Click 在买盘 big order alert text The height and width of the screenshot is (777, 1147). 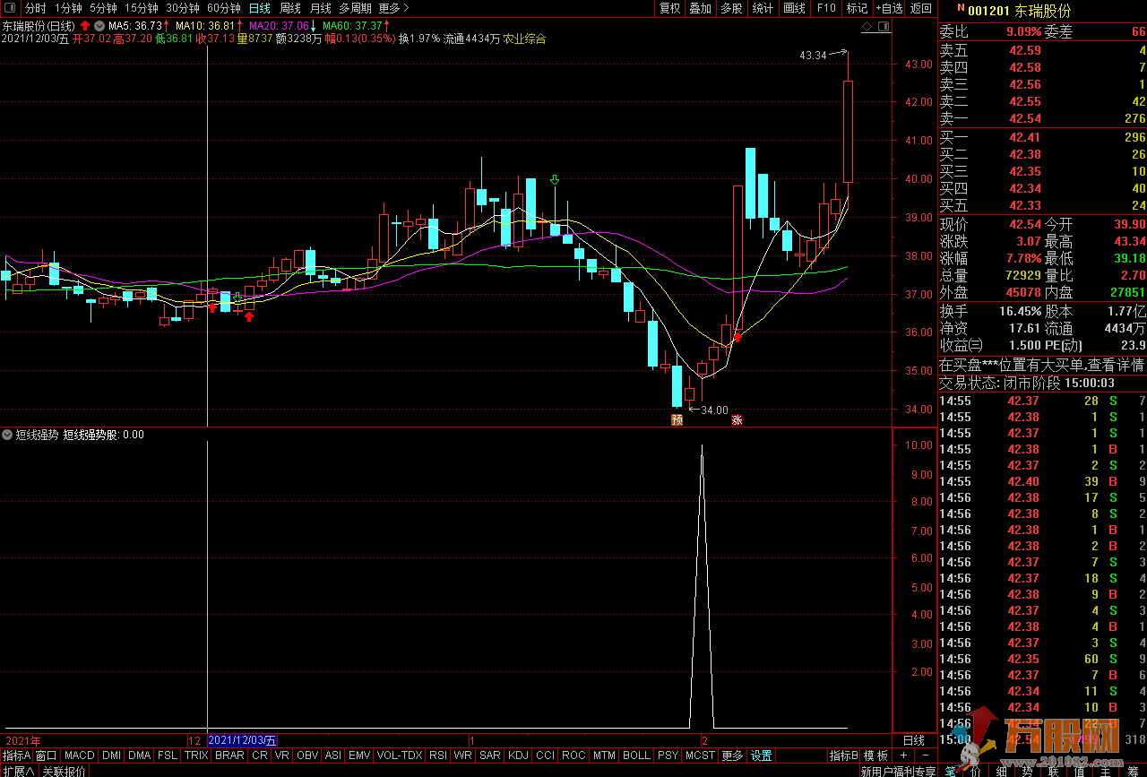click(x=1042, y=365)
